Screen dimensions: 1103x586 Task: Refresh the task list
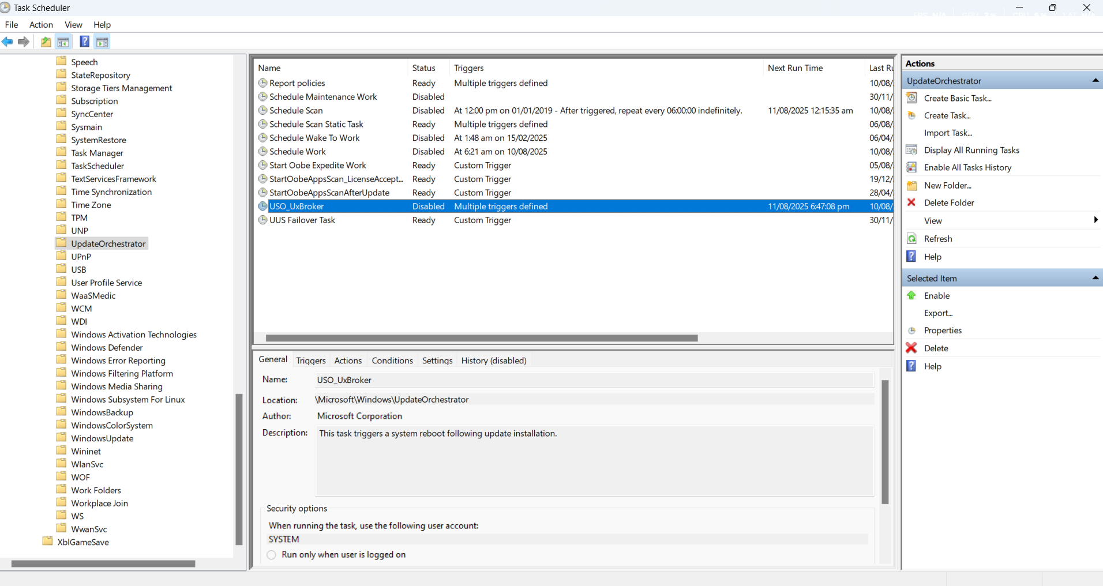coord(937,238)
